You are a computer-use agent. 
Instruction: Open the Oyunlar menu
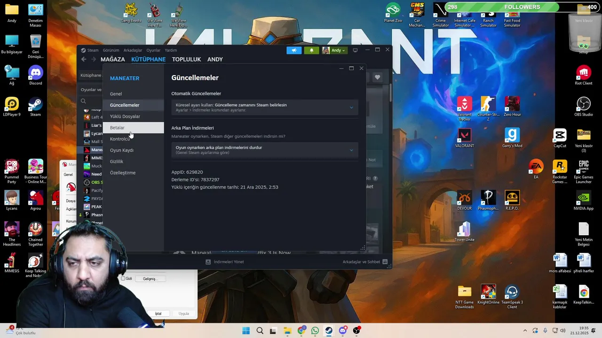pyautogui.click(x=153, y=50)
